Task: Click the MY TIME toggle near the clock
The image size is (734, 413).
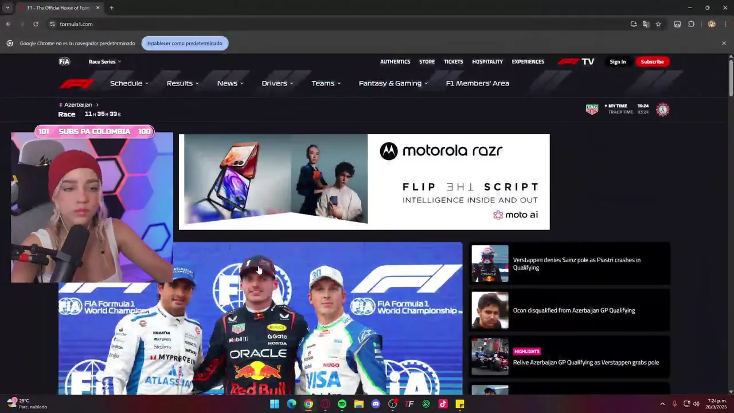Action: (618, 106)
